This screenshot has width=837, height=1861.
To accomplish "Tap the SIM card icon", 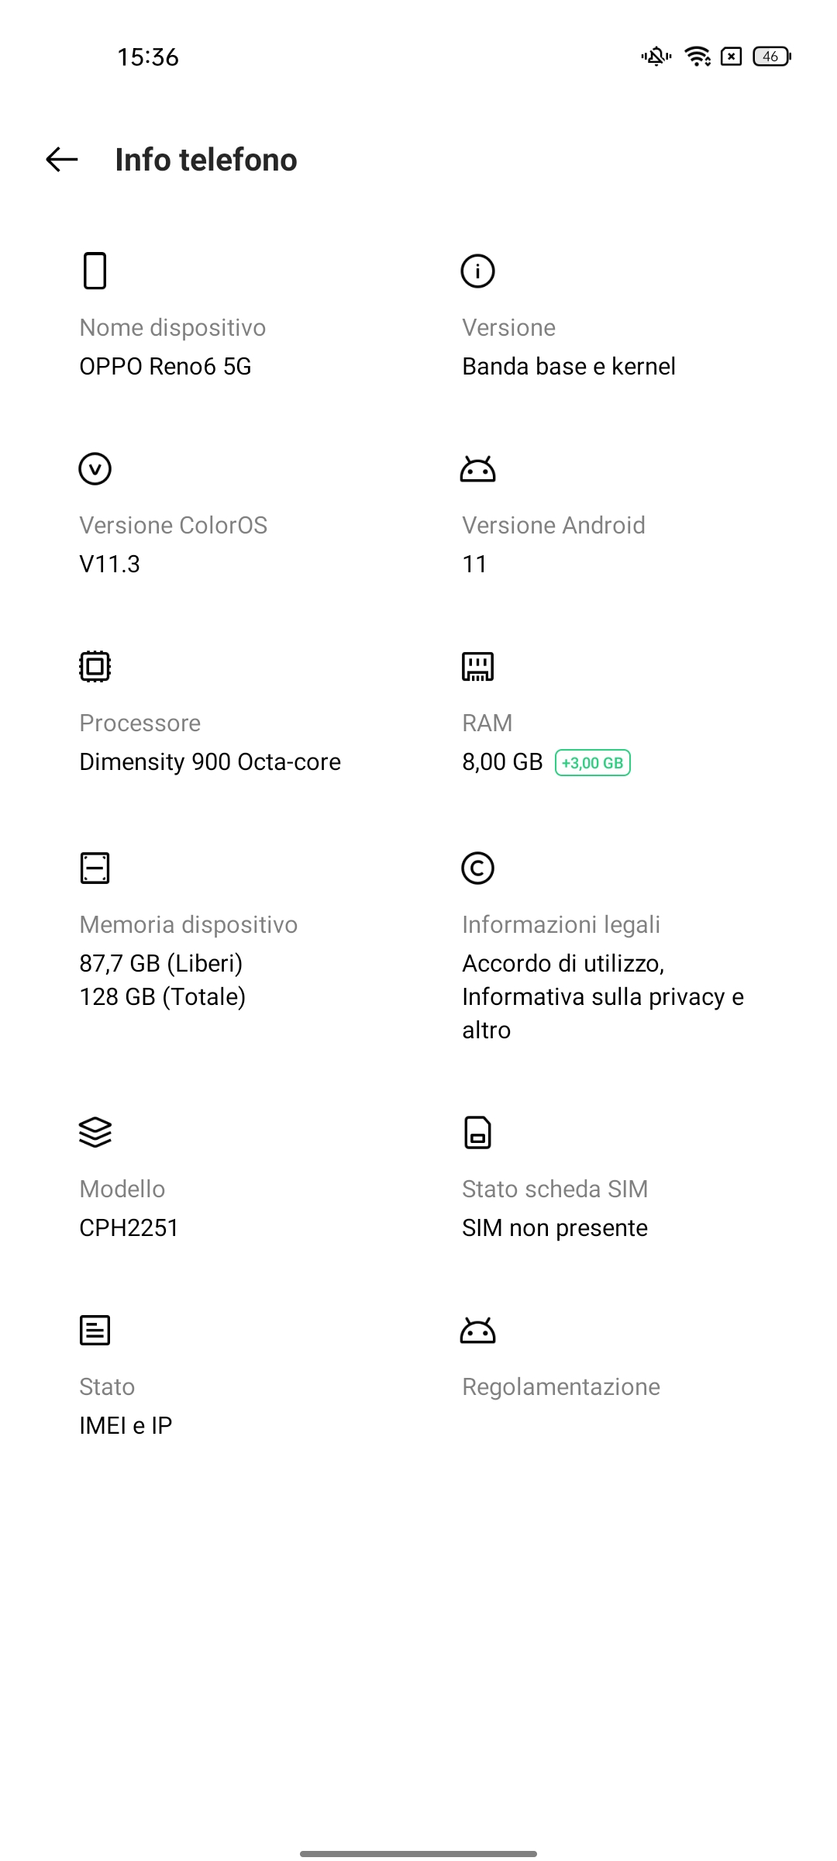I will point(477,1132).
